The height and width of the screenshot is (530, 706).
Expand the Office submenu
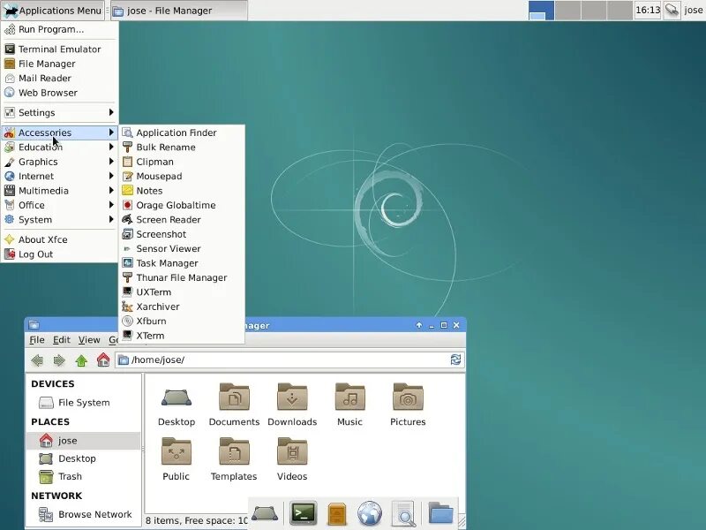point(59,205)
